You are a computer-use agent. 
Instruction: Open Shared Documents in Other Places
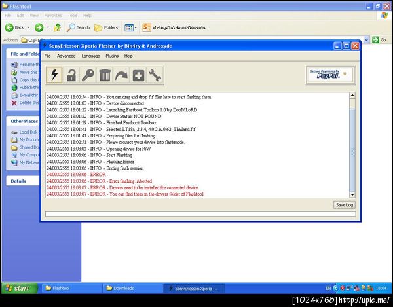point(26,147)
